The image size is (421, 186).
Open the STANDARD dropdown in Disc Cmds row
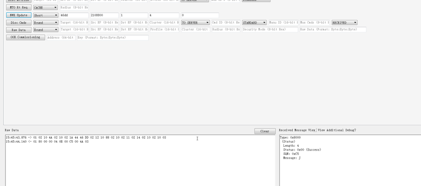click(x=254, y=22)
